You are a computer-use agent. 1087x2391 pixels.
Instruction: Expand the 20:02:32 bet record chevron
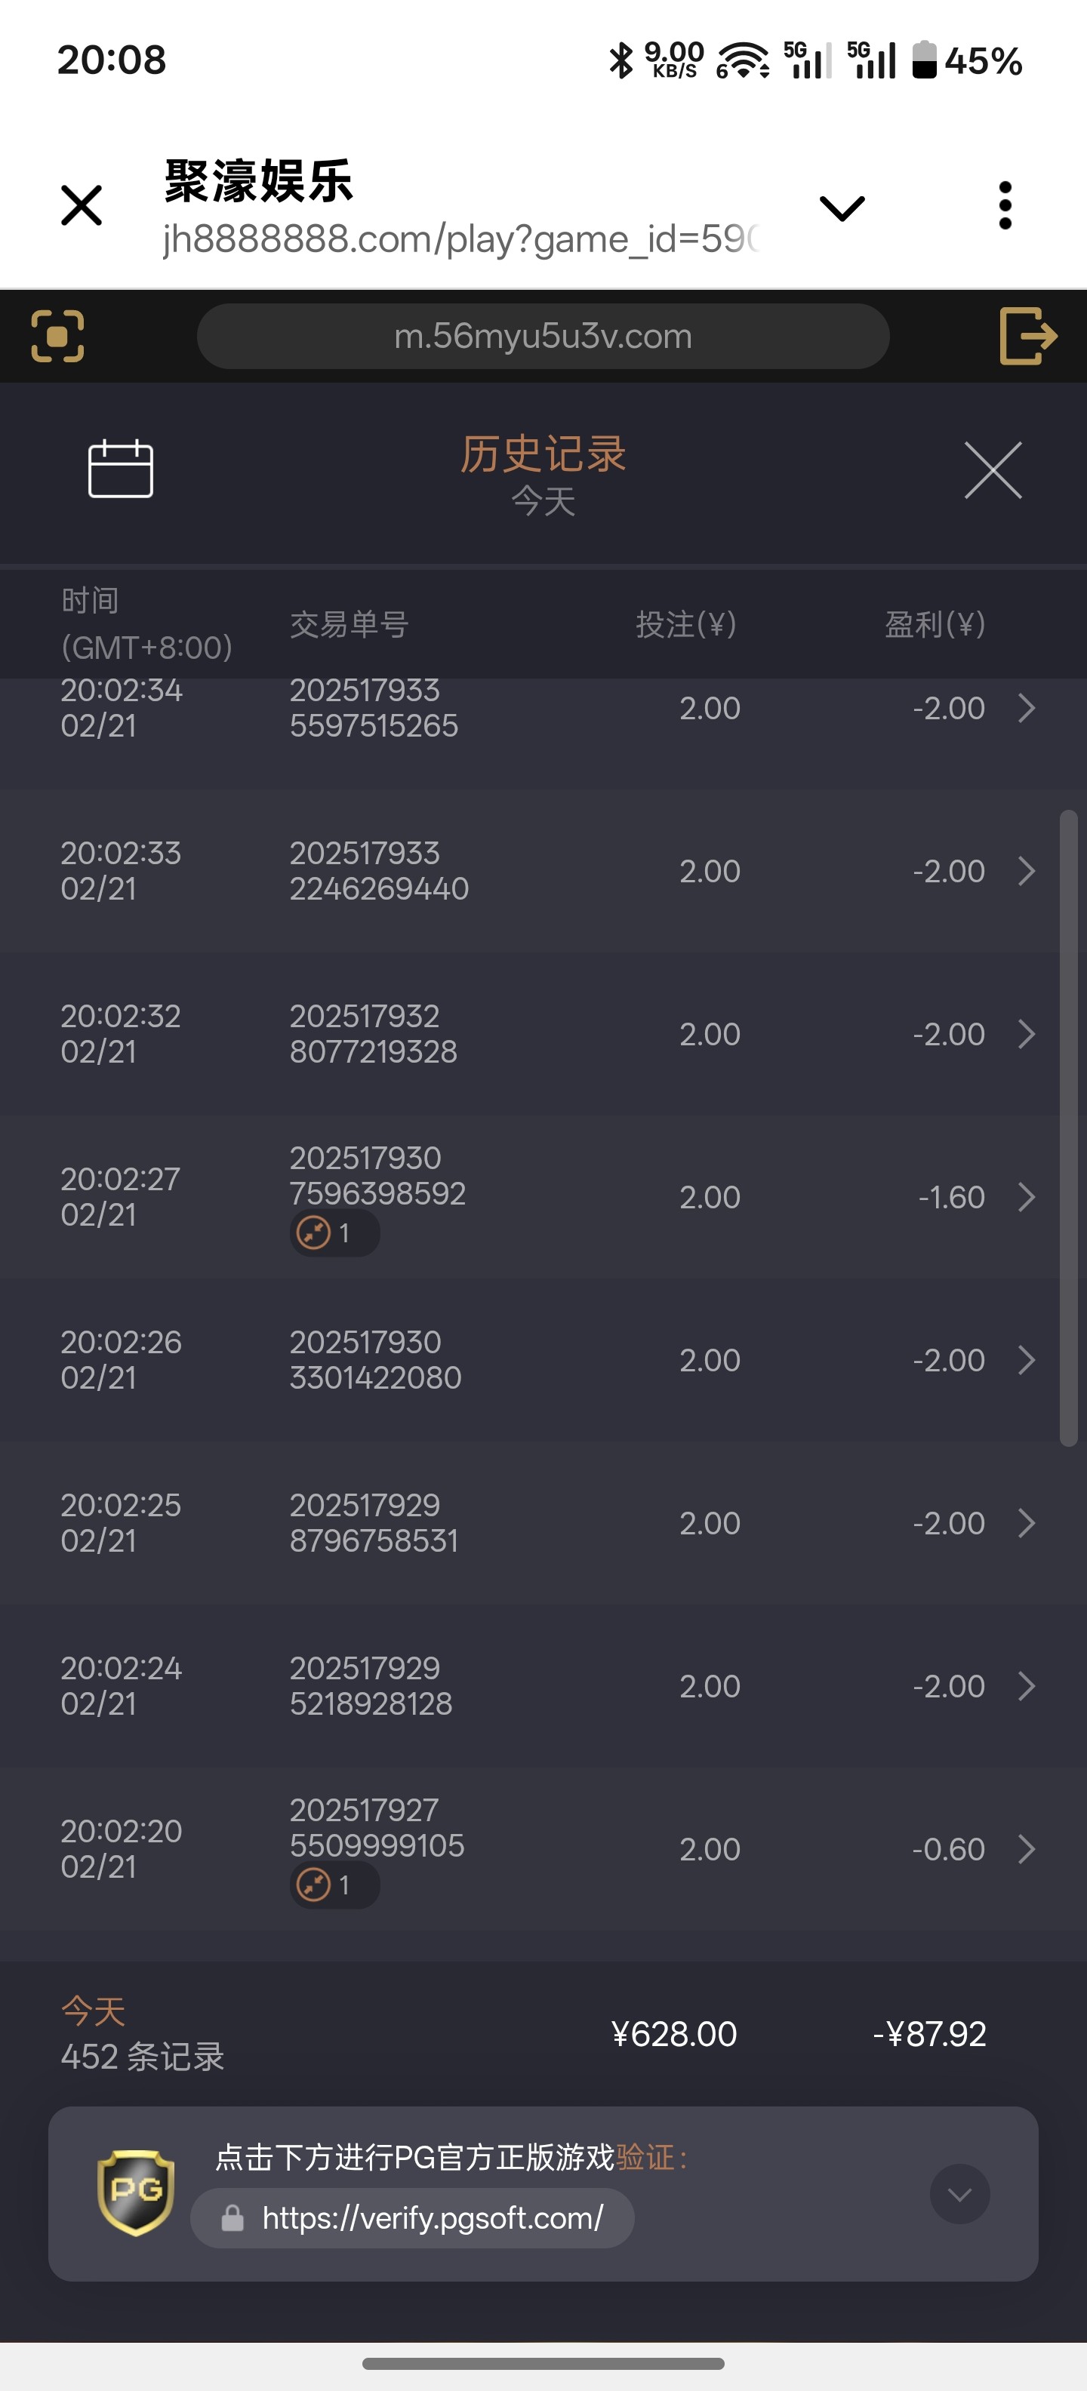(x=1026, y=1034)
